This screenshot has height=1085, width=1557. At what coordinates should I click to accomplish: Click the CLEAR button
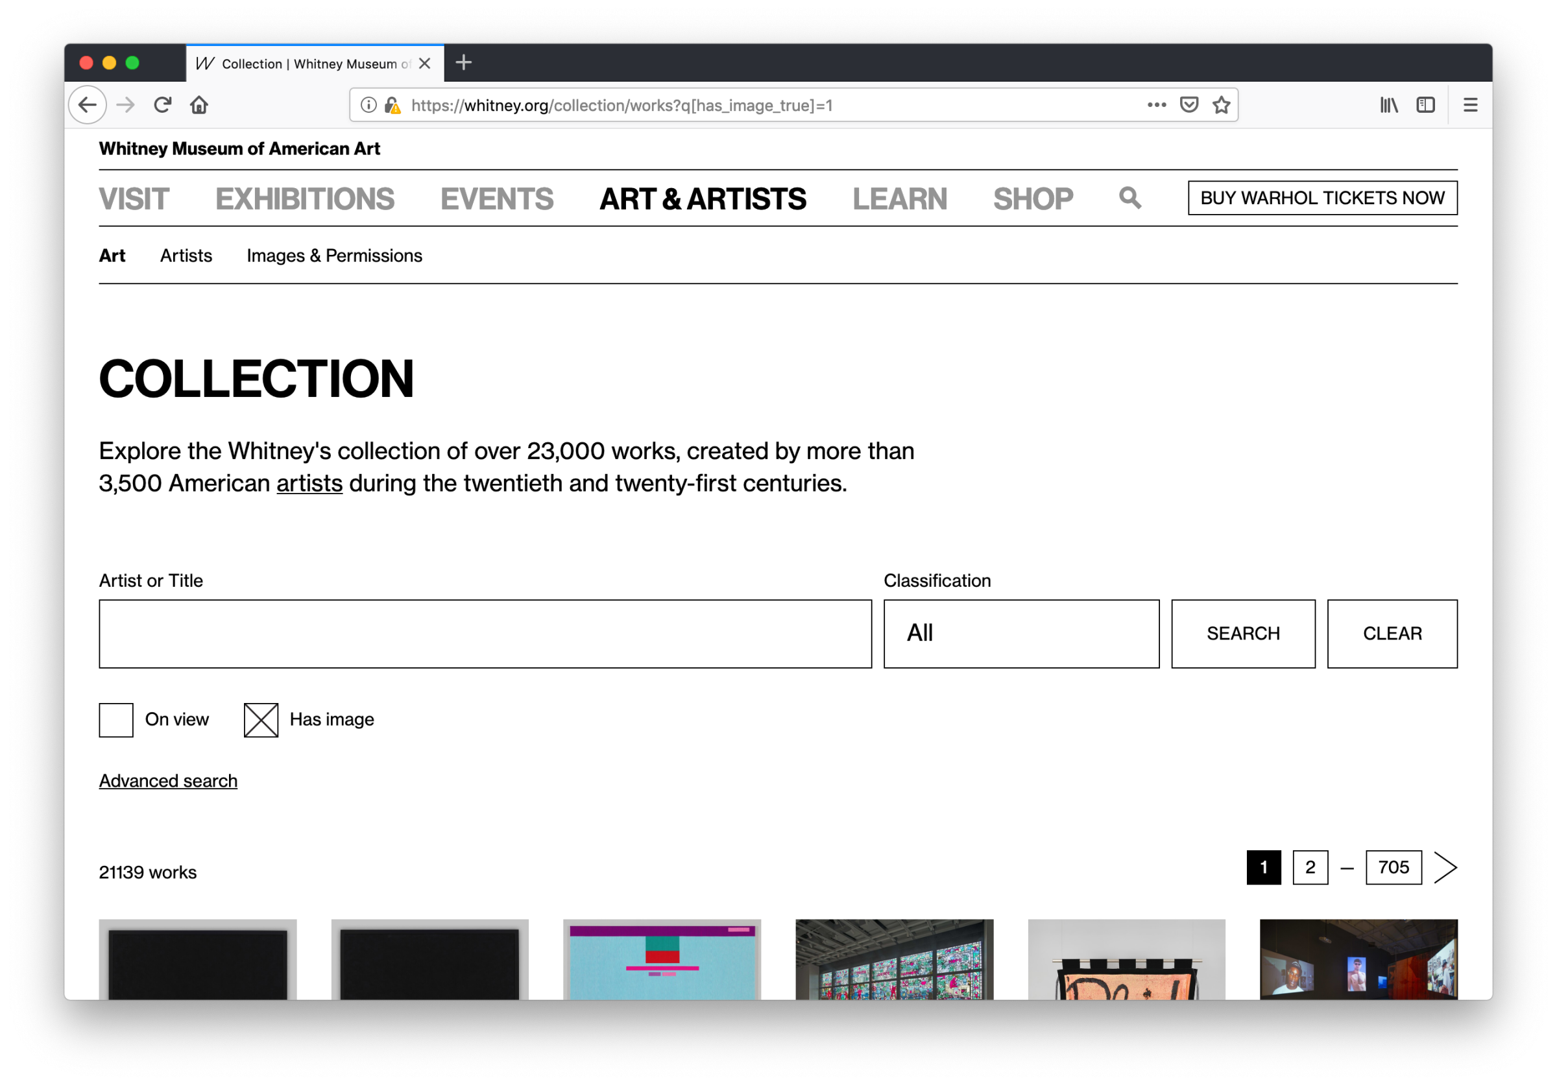1392,634
